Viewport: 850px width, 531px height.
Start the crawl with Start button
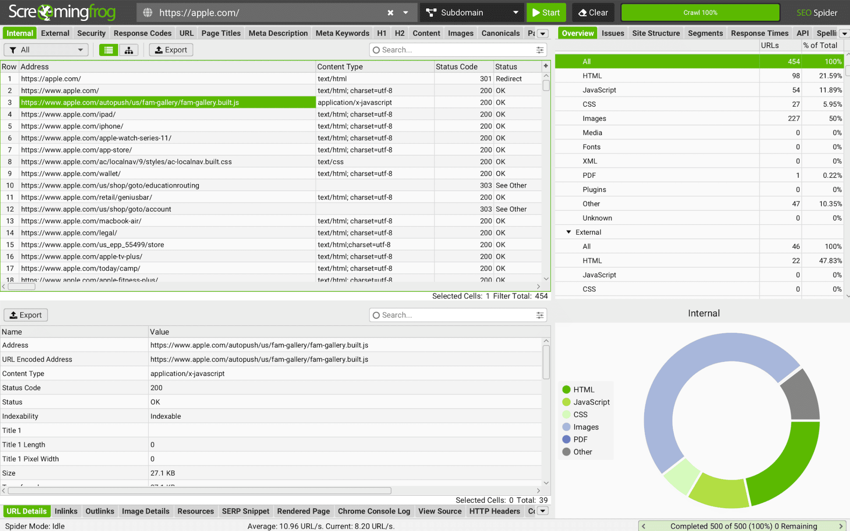pos(546,13)
